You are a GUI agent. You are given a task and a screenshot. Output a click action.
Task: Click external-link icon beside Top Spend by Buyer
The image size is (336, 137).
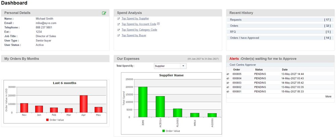(119, 36)
